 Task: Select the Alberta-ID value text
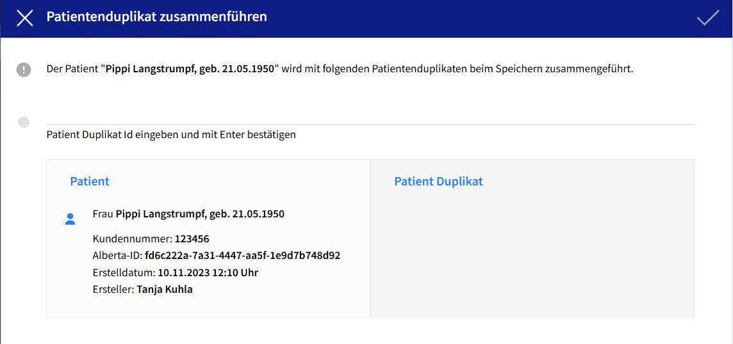242,256
